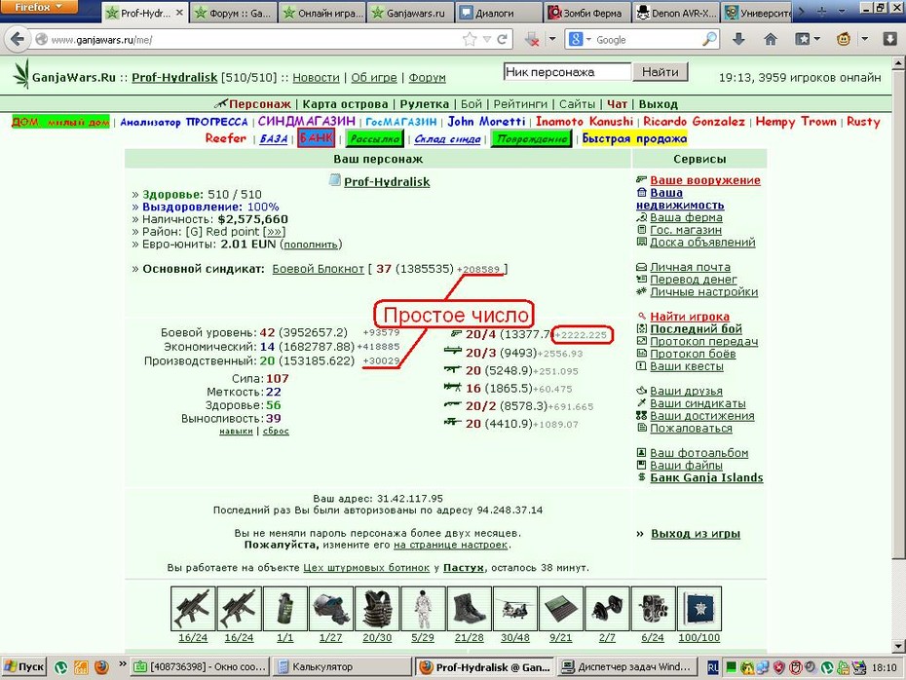Screen dimensions: 906x680
Task: Click the Firefox quick launch icon
Action: pos(101,667)
